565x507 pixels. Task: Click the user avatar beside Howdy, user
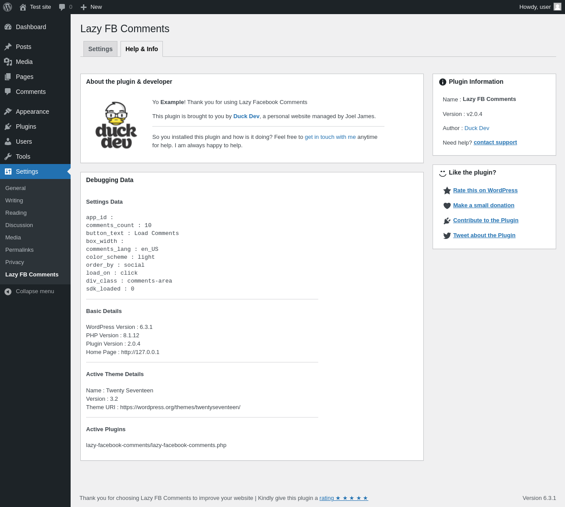coord(557,7)
